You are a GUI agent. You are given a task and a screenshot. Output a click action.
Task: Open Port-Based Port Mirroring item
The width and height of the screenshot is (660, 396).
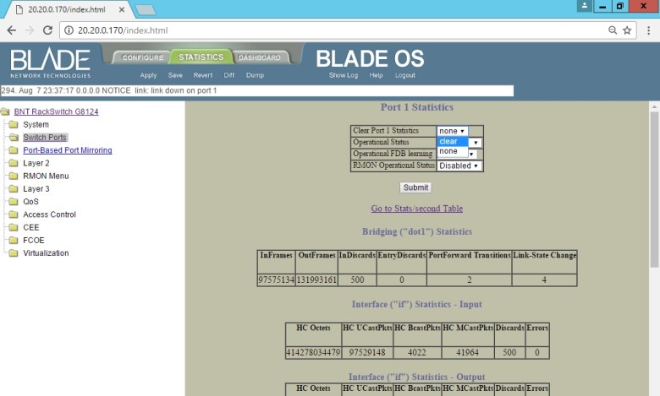pos(67,150)
